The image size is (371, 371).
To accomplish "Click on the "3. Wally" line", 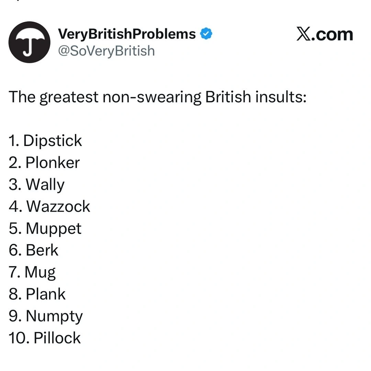I will (x=37, y=185).
